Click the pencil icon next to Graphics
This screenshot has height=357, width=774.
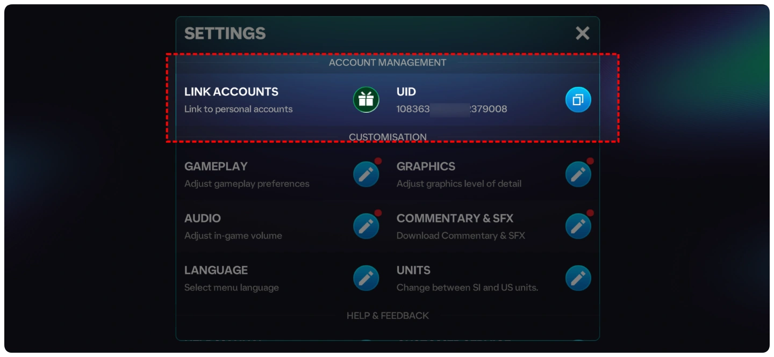[578, 174]
